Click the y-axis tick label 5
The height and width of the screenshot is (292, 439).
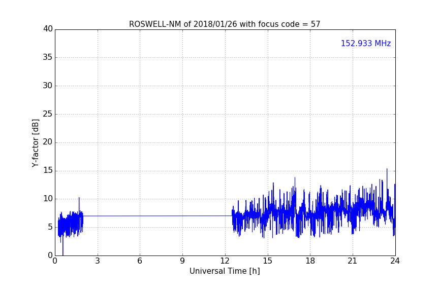coord(50,227)
